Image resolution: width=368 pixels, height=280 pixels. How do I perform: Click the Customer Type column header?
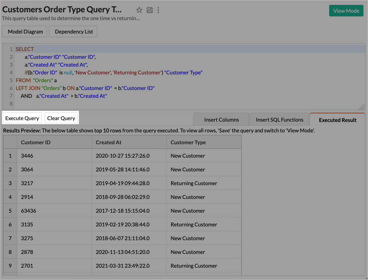point(188,142)
